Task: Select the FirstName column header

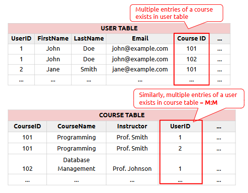Action: pyautogui.click(x=53, y=39)
